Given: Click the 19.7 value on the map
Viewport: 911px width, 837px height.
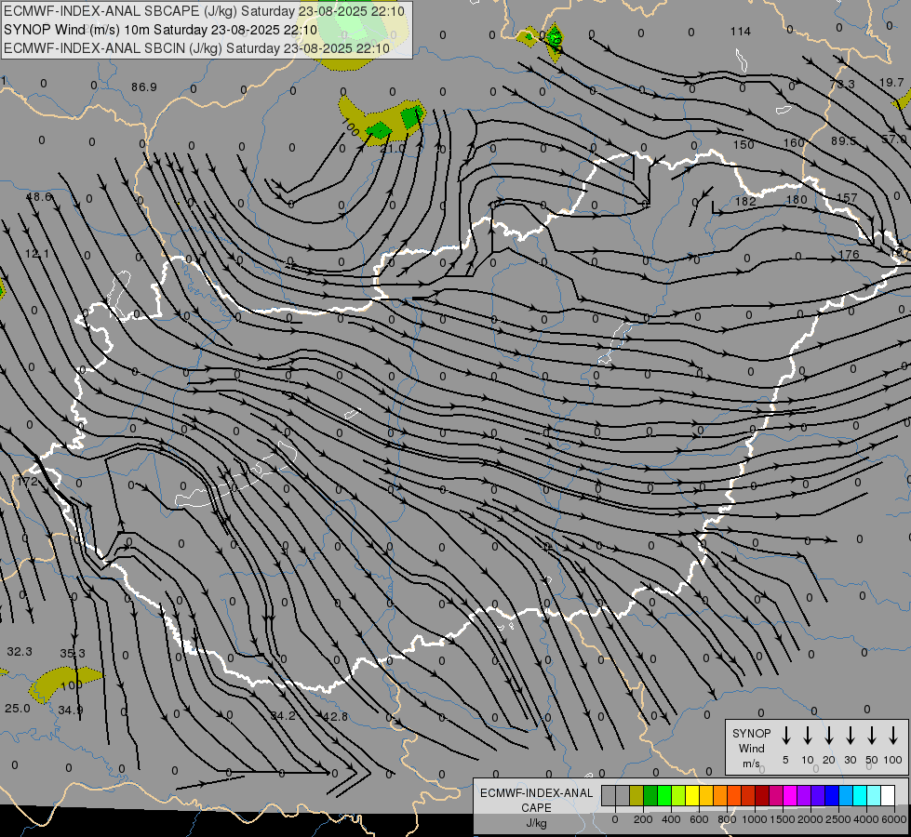Looking at the screenshot, I should pyautogui.click(x=891, y=83).
